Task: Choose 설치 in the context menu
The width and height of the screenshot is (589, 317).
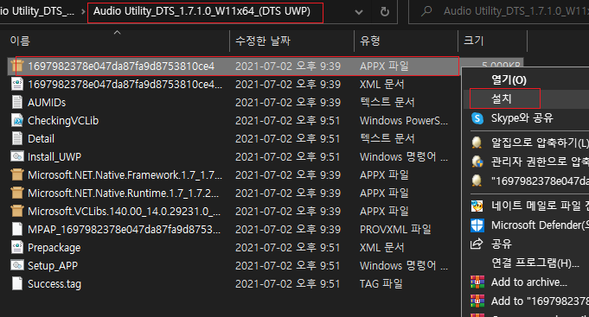Action: pyautogui.click(x=502, y=98)
